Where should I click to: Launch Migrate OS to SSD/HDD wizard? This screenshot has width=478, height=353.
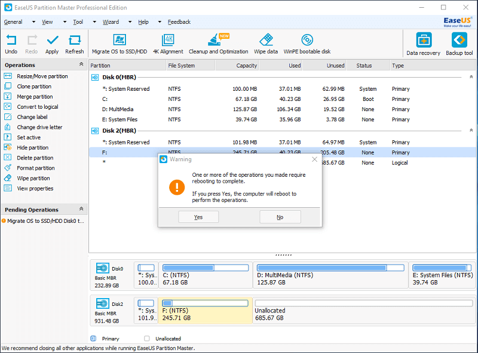coord(119,45)
